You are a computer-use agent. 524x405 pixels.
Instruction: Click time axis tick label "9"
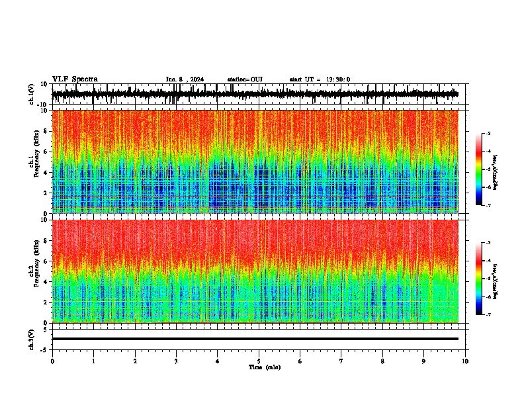coord(423,361)
